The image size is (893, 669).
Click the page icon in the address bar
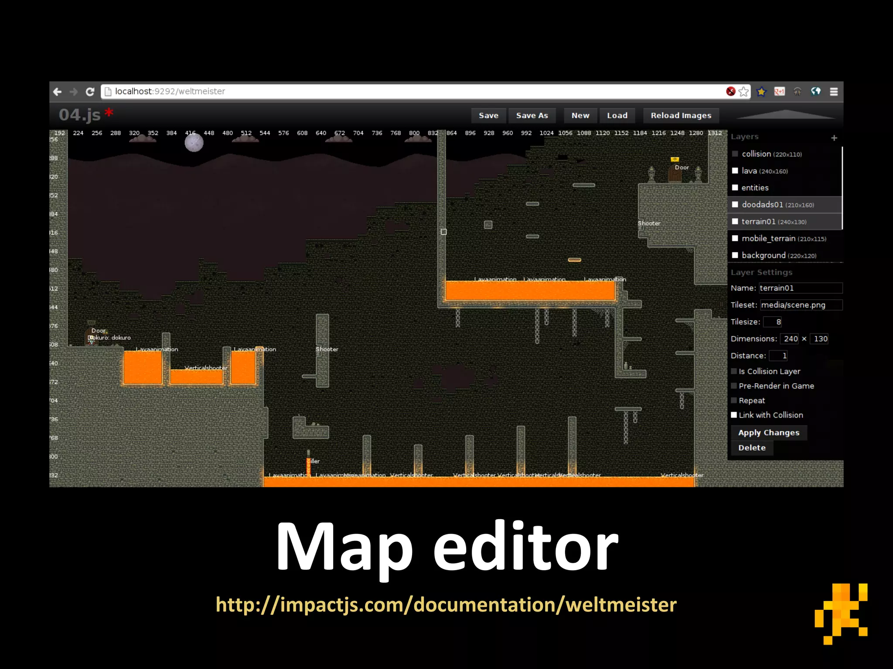coord(108,91)
